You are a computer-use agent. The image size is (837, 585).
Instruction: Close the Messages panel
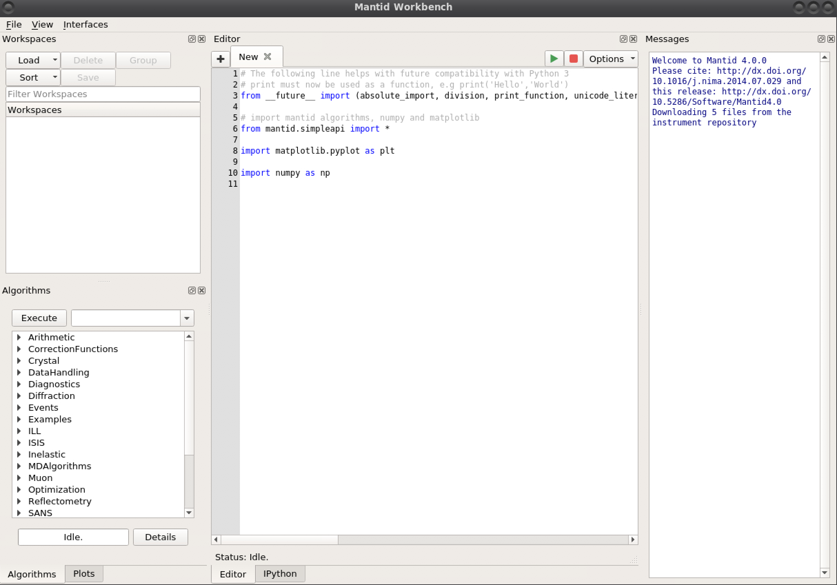click(831, 39)
